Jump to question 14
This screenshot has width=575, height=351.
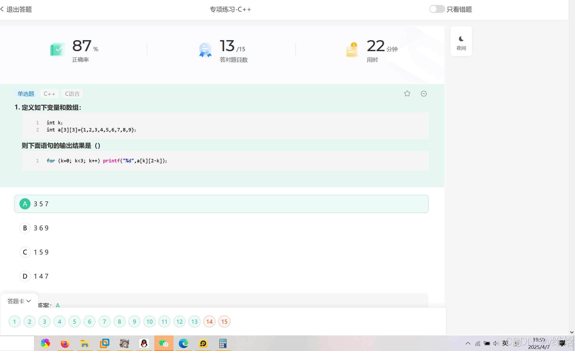point(209,321)
